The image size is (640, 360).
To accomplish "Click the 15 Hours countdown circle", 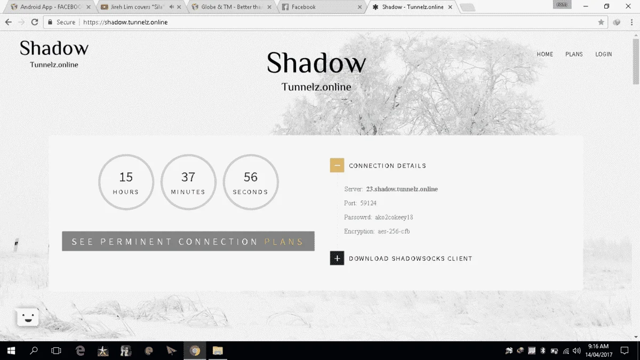I will point(126,182).
